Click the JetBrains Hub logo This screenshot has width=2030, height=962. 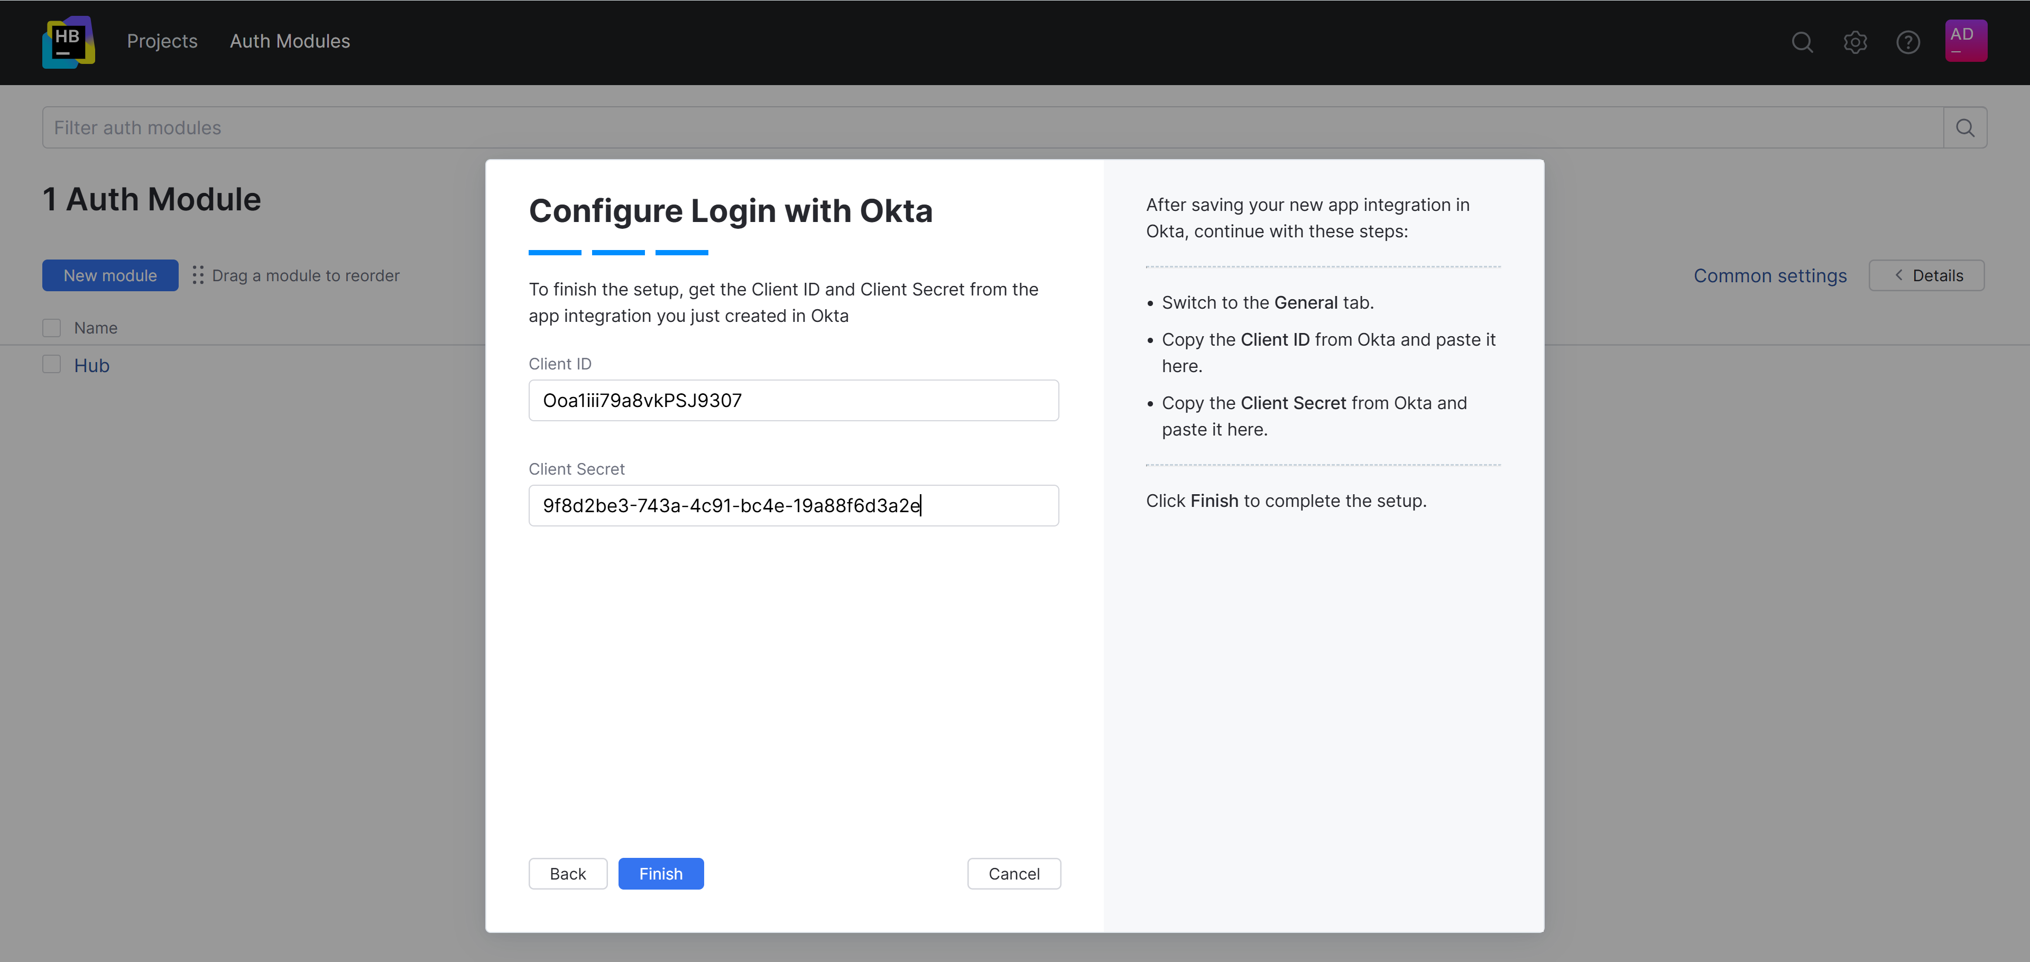69,42
